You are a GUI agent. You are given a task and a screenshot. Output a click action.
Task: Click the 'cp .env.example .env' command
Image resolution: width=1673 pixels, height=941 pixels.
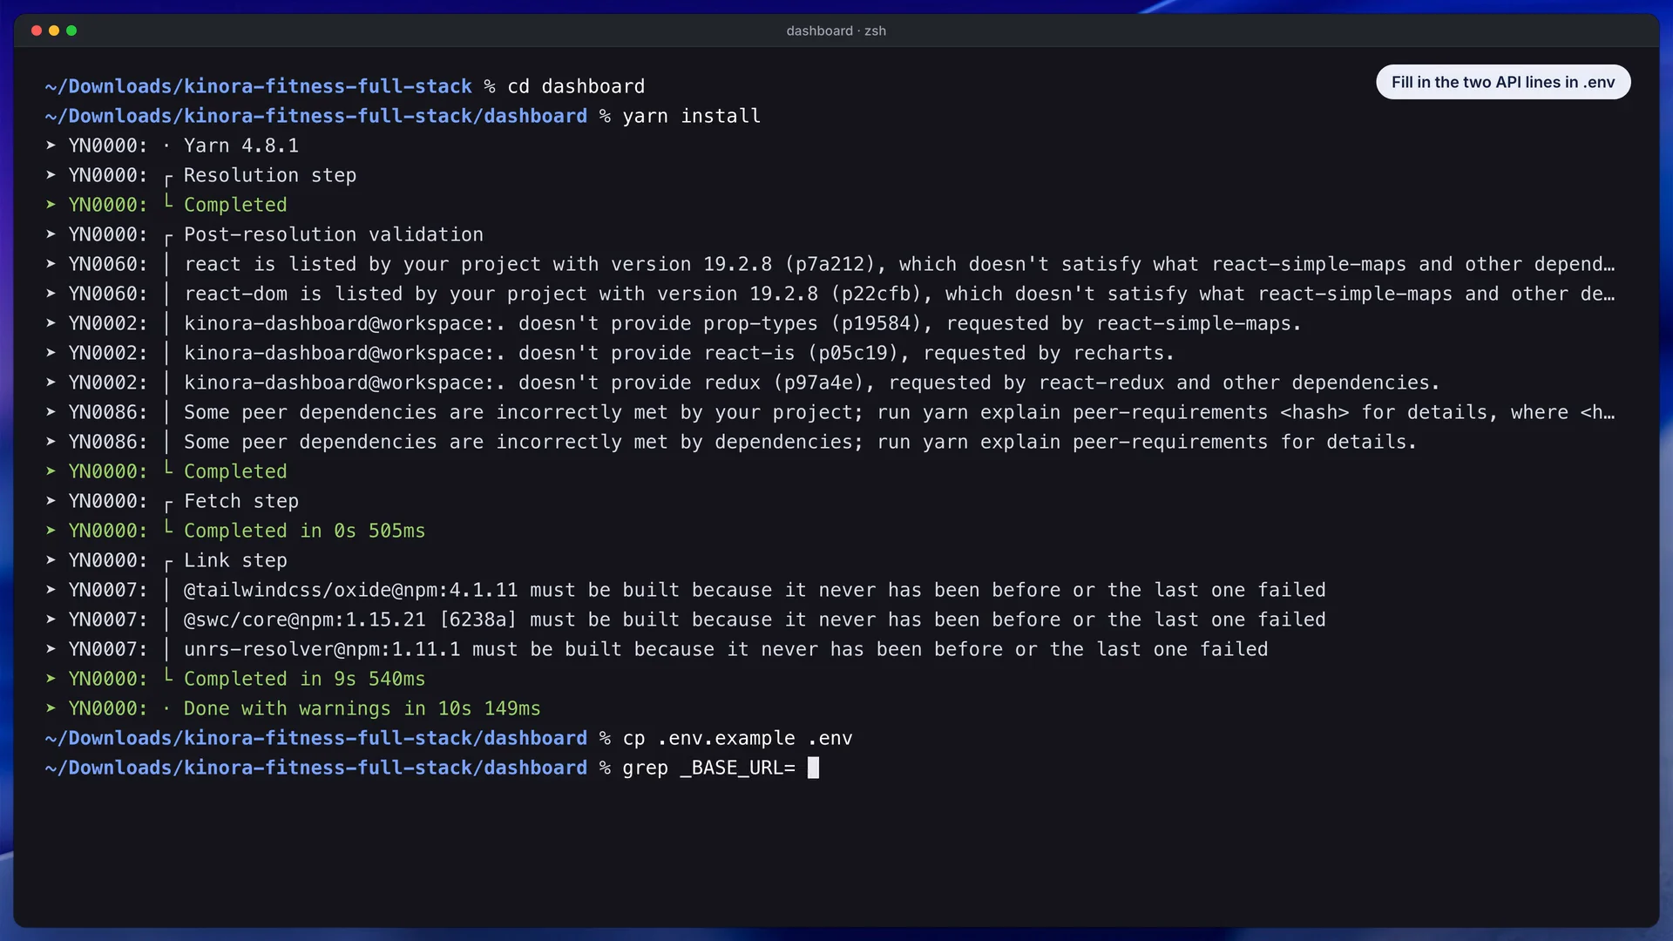(x=737, y=738)
